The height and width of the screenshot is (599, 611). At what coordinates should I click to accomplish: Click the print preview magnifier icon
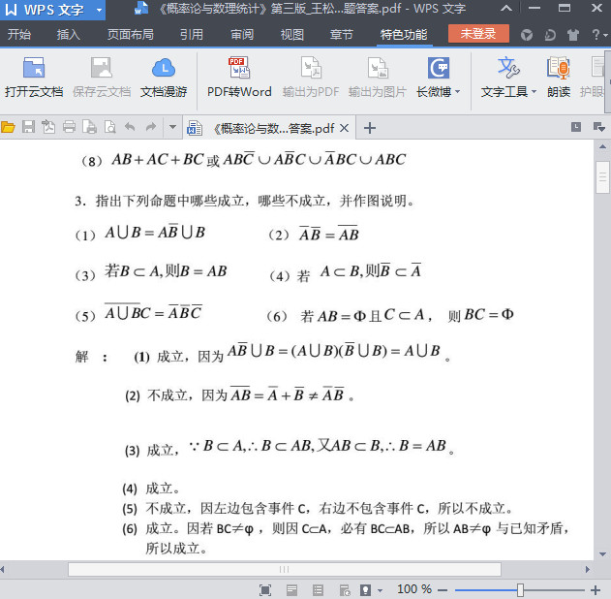coord(109,127)
